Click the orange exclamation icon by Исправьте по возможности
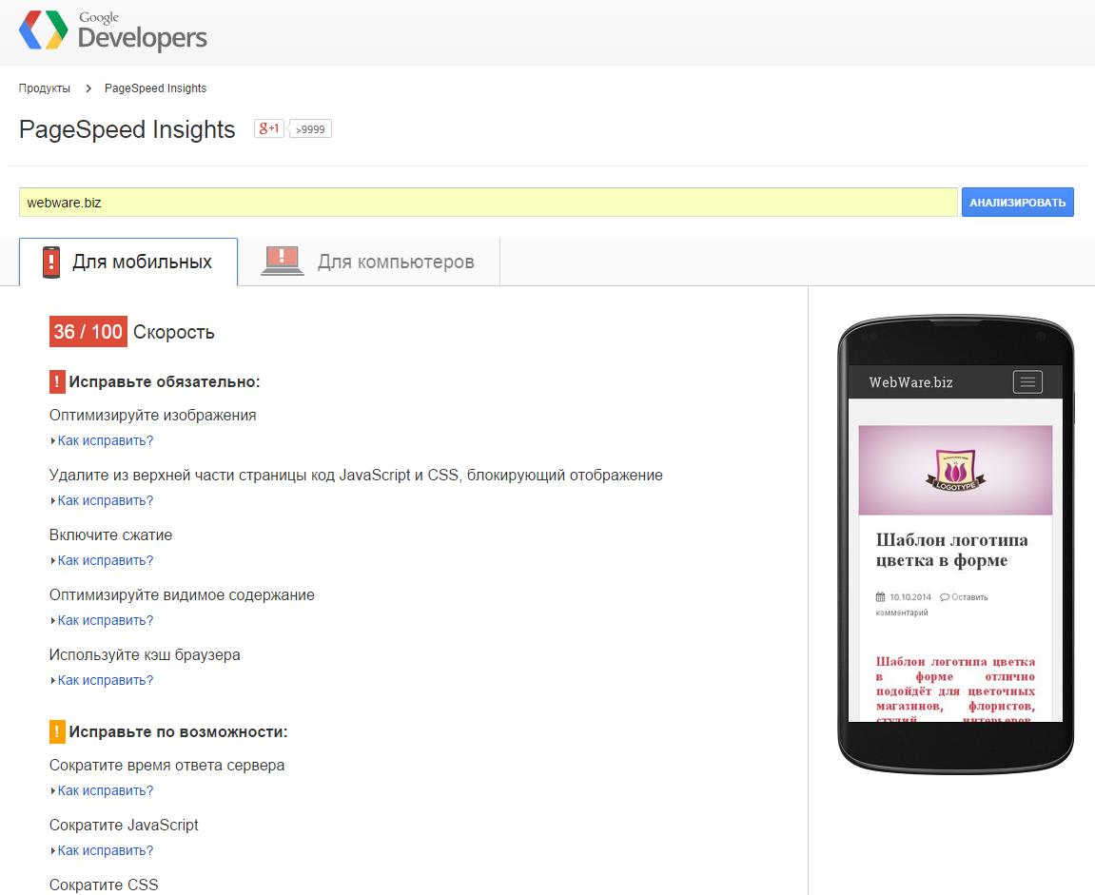This screenshot has width=1095, height=895. pyautogui.click(x=57, y=731)
